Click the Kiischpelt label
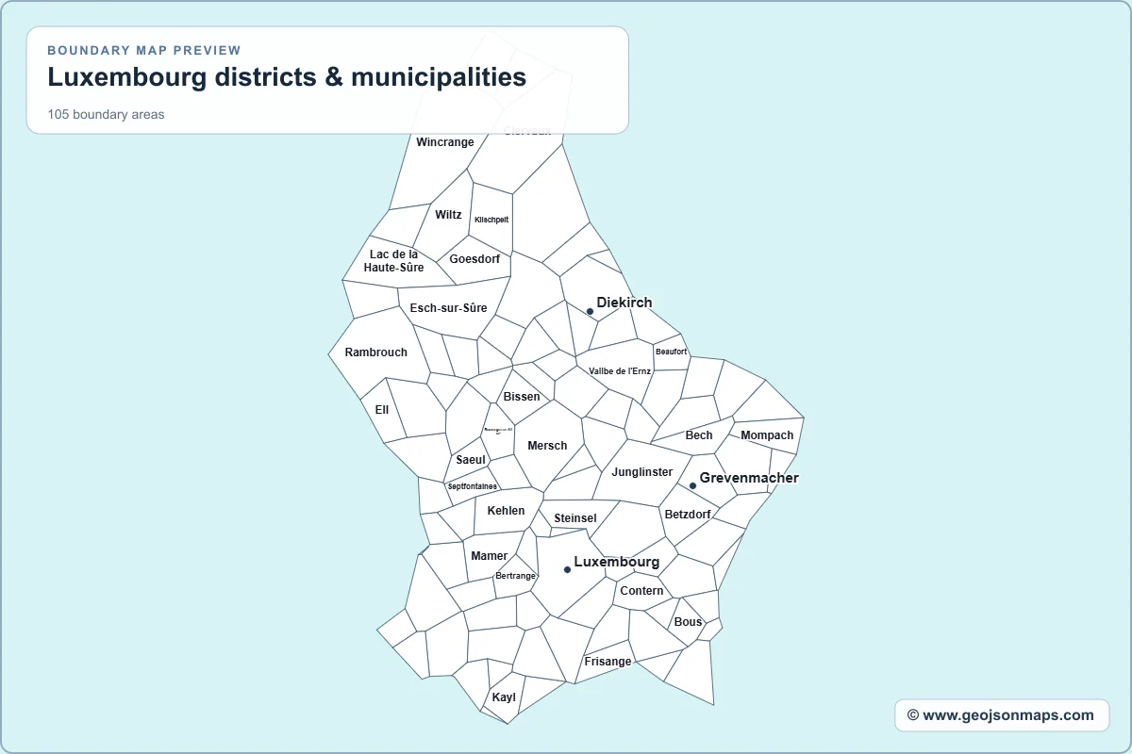Viewport: 1132px width, 754px height. click(491, 220)
